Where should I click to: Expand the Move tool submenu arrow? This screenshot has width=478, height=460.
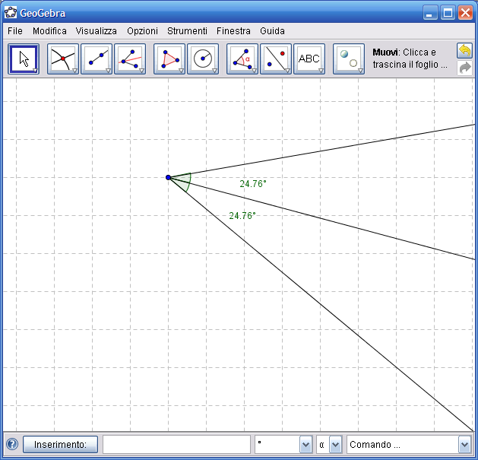(35, 71)
